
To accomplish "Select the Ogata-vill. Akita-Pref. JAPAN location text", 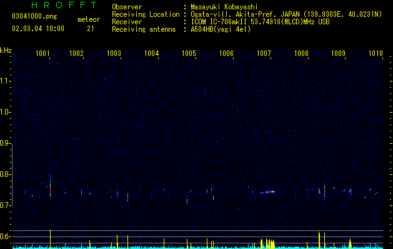I will pyautogui.click(x=286, y=14).
